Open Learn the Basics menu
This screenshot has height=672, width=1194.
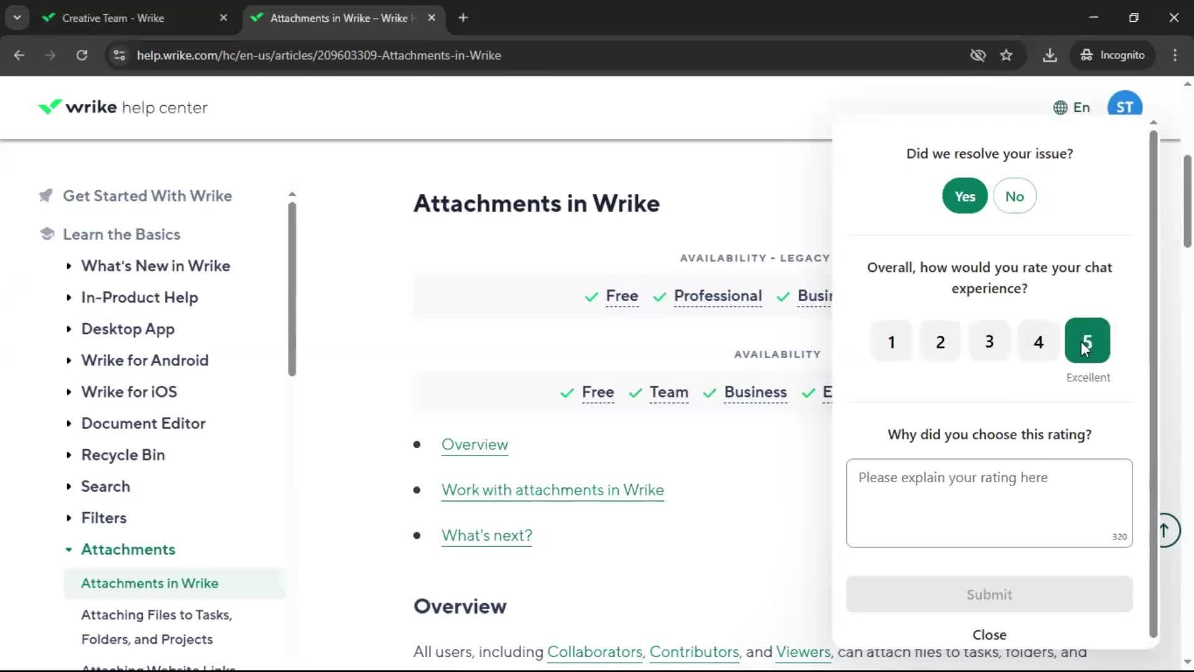click(x=121, y=235)
